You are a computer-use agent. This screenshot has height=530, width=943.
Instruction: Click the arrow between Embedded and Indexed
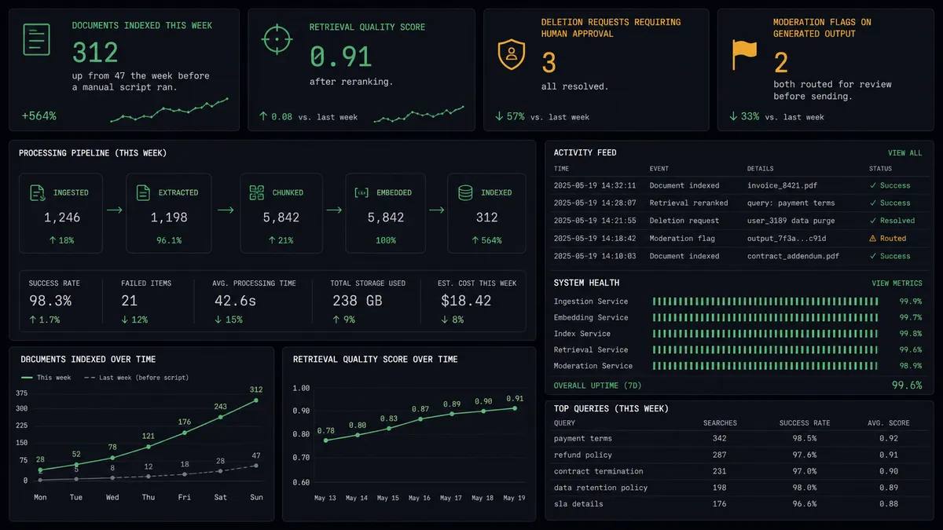(x=437, y=210)
